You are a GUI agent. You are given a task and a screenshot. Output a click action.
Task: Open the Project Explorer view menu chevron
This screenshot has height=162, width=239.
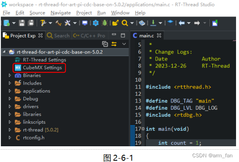124,44
